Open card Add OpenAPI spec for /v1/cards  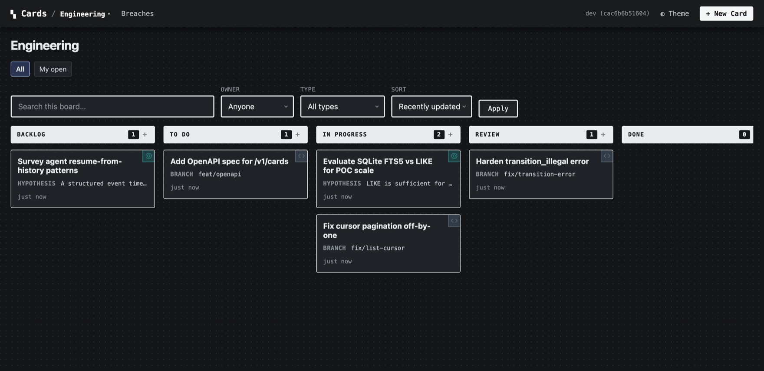tap(235, 174)
